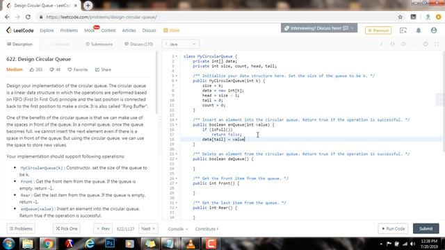Click the Pick One random problem button
The width and height of the screenshot is (445, 250).
pos(67,228)
